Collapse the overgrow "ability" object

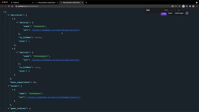pos(17,22)
